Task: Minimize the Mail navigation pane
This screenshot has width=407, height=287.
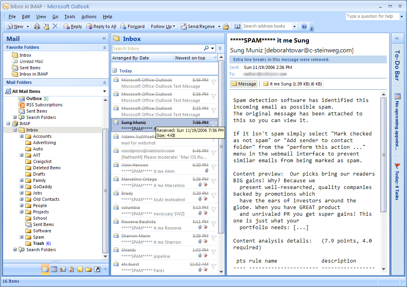Action: pos(104,38)
